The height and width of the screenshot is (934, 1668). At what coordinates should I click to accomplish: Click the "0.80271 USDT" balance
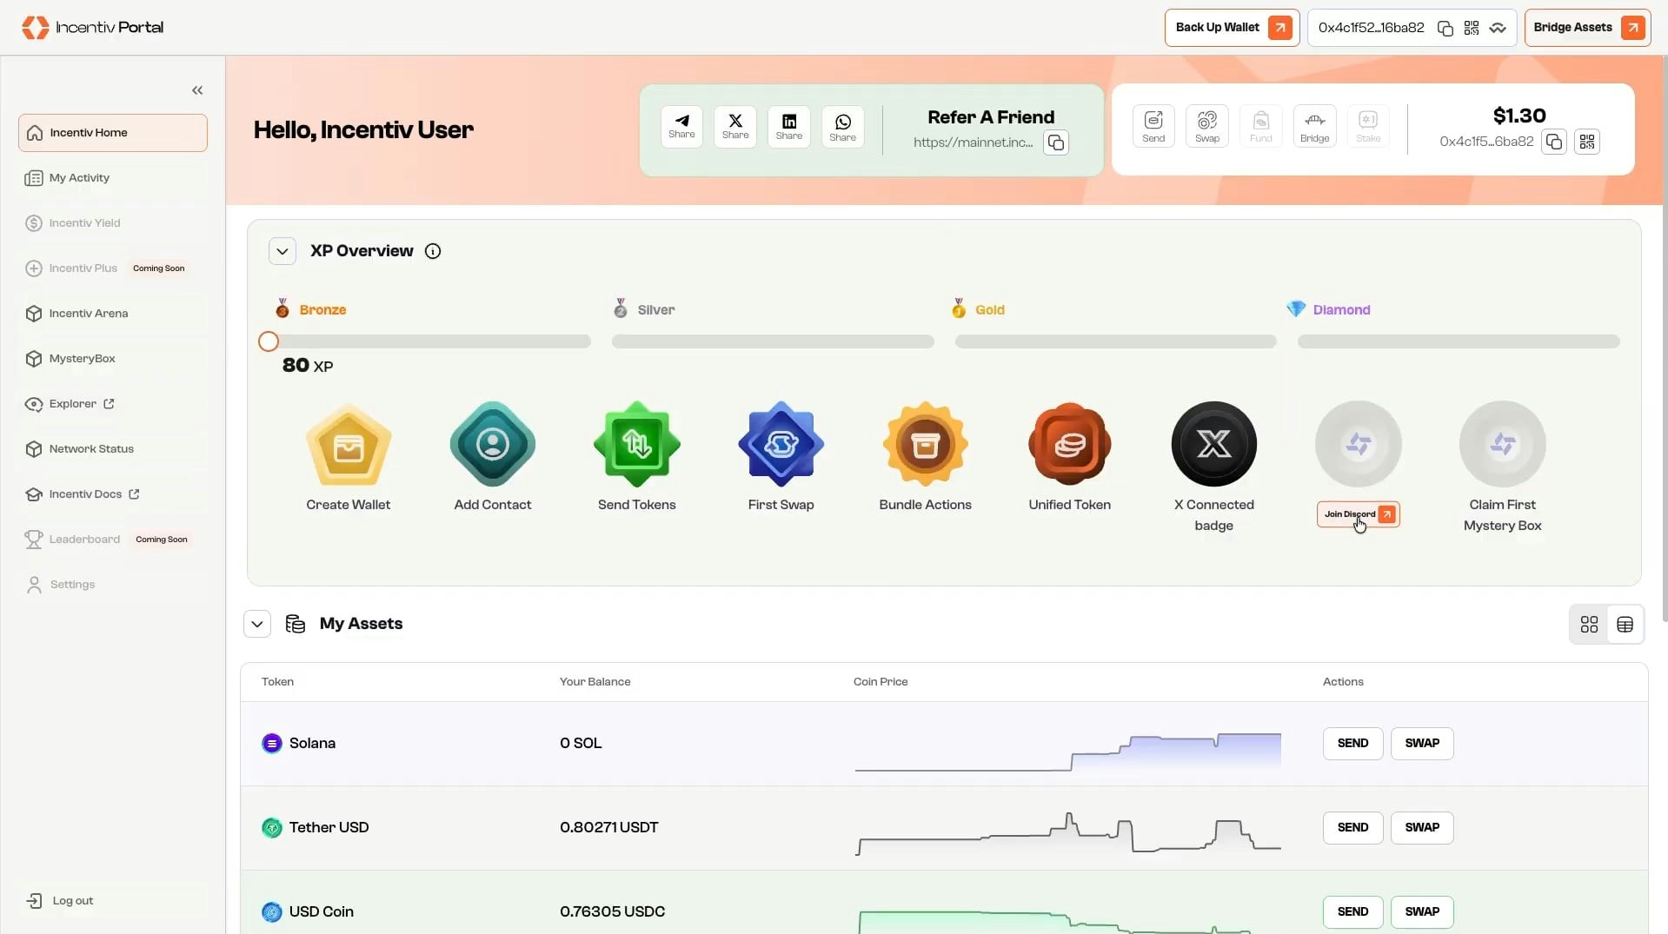pos(609,828)
